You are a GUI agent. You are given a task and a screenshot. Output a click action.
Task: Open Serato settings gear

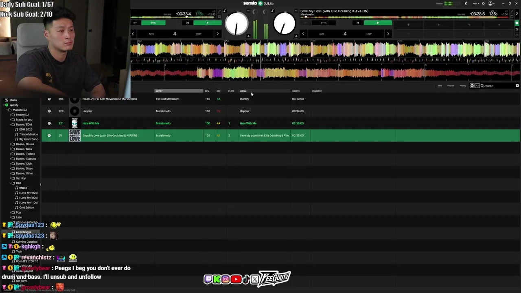coord(483,3)
